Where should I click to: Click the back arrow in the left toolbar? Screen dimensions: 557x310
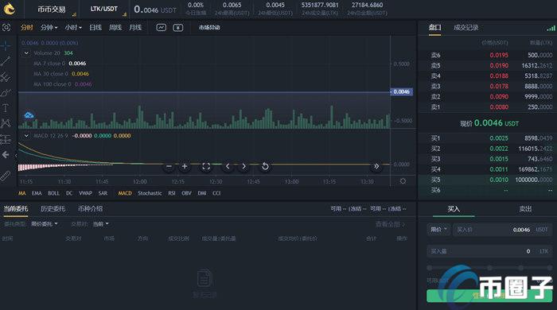[x=6, y=155]
